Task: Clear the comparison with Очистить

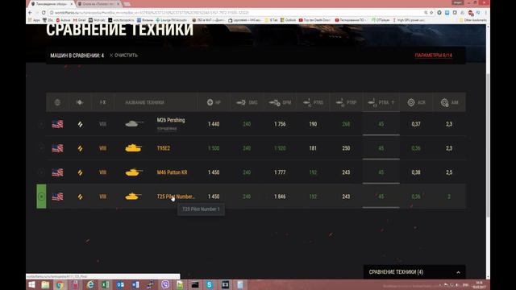Action: (123, 56)
